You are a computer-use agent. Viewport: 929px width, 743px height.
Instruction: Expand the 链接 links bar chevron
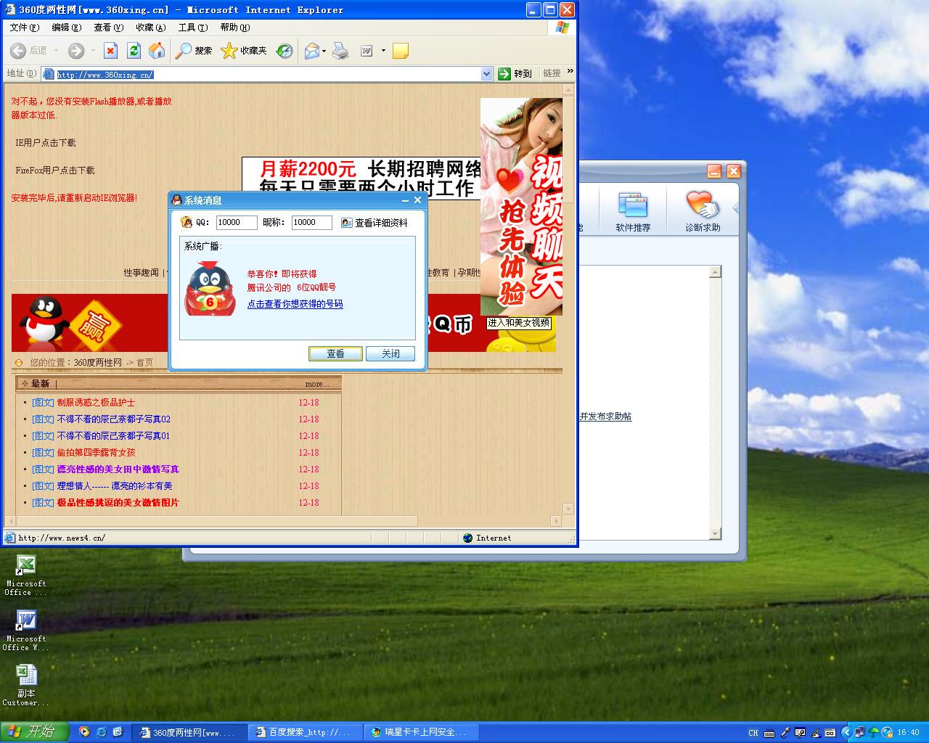coord(570,71)
